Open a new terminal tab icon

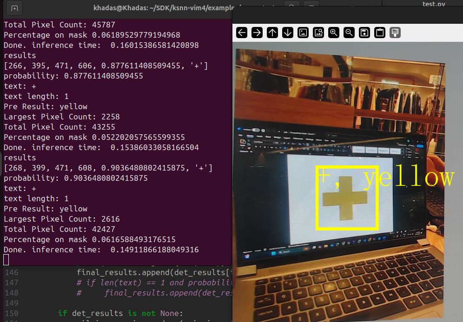point(14,8)
